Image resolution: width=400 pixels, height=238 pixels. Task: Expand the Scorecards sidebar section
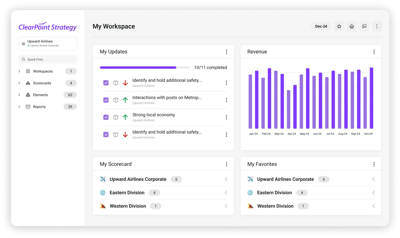tap(19, 83)
